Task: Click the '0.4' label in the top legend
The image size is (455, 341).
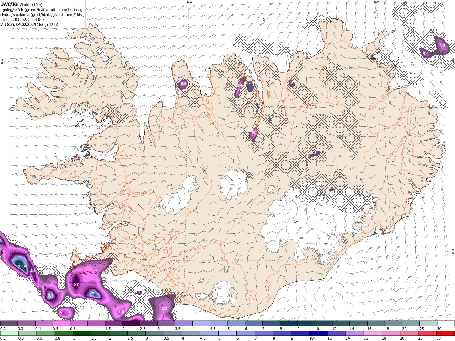Action: [x=38, y=329]
